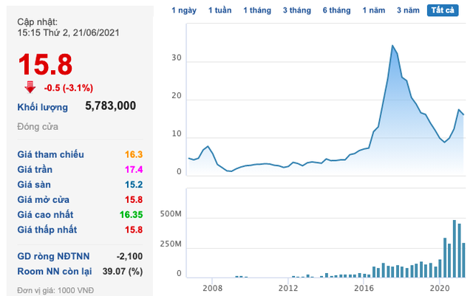Click the red down-arrow price change icon
The height and width of the screenshot is (296, 473).
tap(30, 87)
